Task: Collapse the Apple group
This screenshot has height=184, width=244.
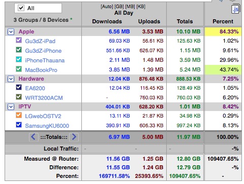Action: [x=11, y=32]
